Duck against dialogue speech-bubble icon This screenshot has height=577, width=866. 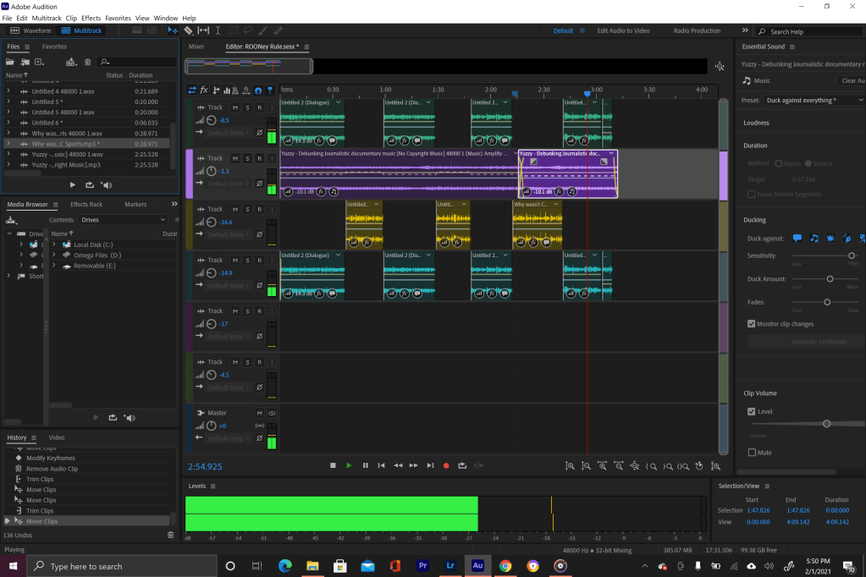point(797,239)
